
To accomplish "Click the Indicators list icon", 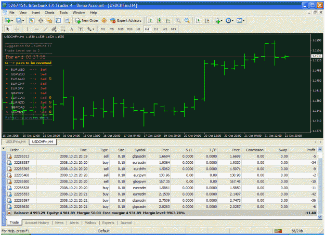I will 217,20.
